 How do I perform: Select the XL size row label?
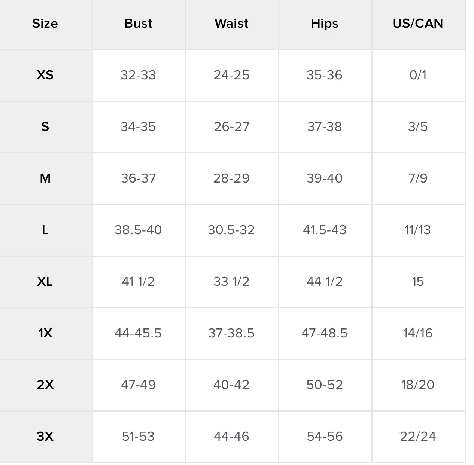pyautogui.click(x=45, y=282)
